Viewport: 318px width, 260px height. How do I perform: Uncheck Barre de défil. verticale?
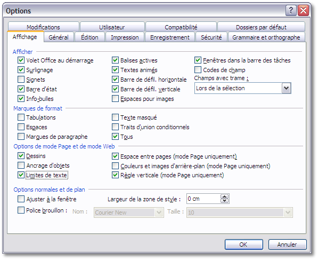click(x=115, y=89)
